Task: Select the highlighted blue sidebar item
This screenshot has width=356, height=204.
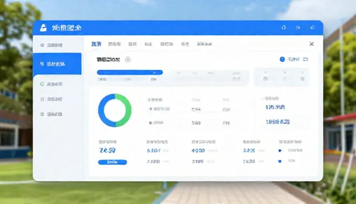Action: point(57,64)
